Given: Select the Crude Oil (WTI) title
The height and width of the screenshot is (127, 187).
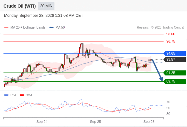Looking at the screenshot, I should click(20, 6).
